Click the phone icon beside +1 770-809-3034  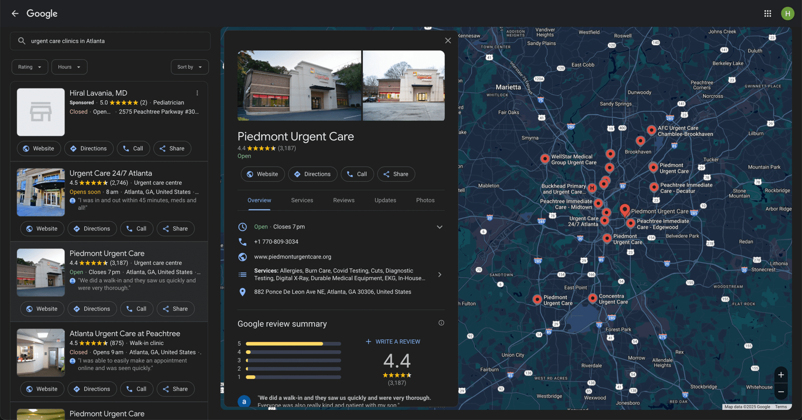[x=243, y=242]
